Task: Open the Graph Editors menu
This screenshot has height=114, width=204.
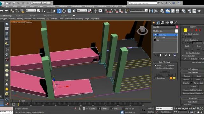Action: coord(76,6)
